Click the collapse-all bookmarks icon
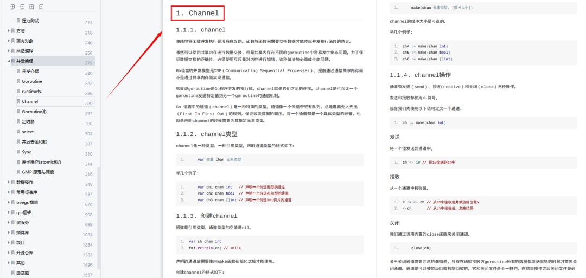The height and width of the screenshot is (278, 586). pos(22,7)
